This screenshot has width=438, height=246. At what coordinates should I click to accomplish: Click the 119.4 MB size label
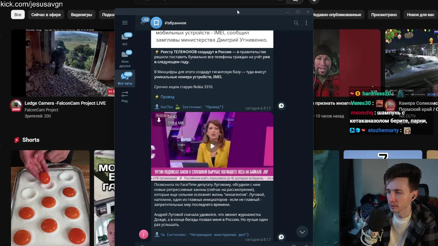[x=176, y=123]
